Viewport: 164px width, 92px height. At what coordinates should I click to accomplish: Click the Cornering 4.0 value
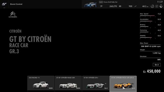[x=159, y=30]
